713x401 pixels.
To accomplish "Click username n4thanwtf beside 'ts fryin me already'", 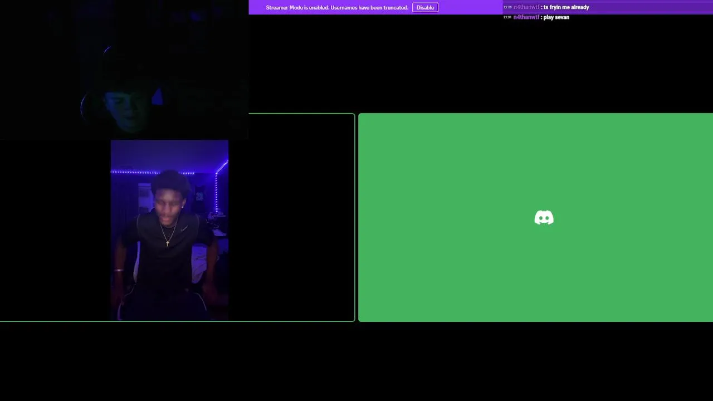I will pos(526,7).
